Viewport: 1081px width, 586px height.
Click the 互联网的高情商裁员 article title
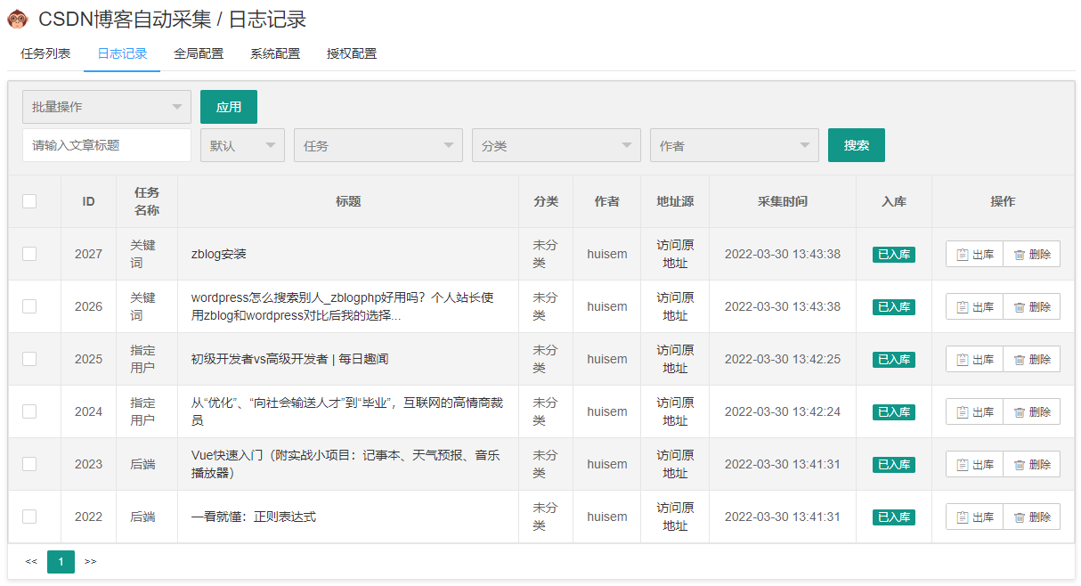coord(347,411)
